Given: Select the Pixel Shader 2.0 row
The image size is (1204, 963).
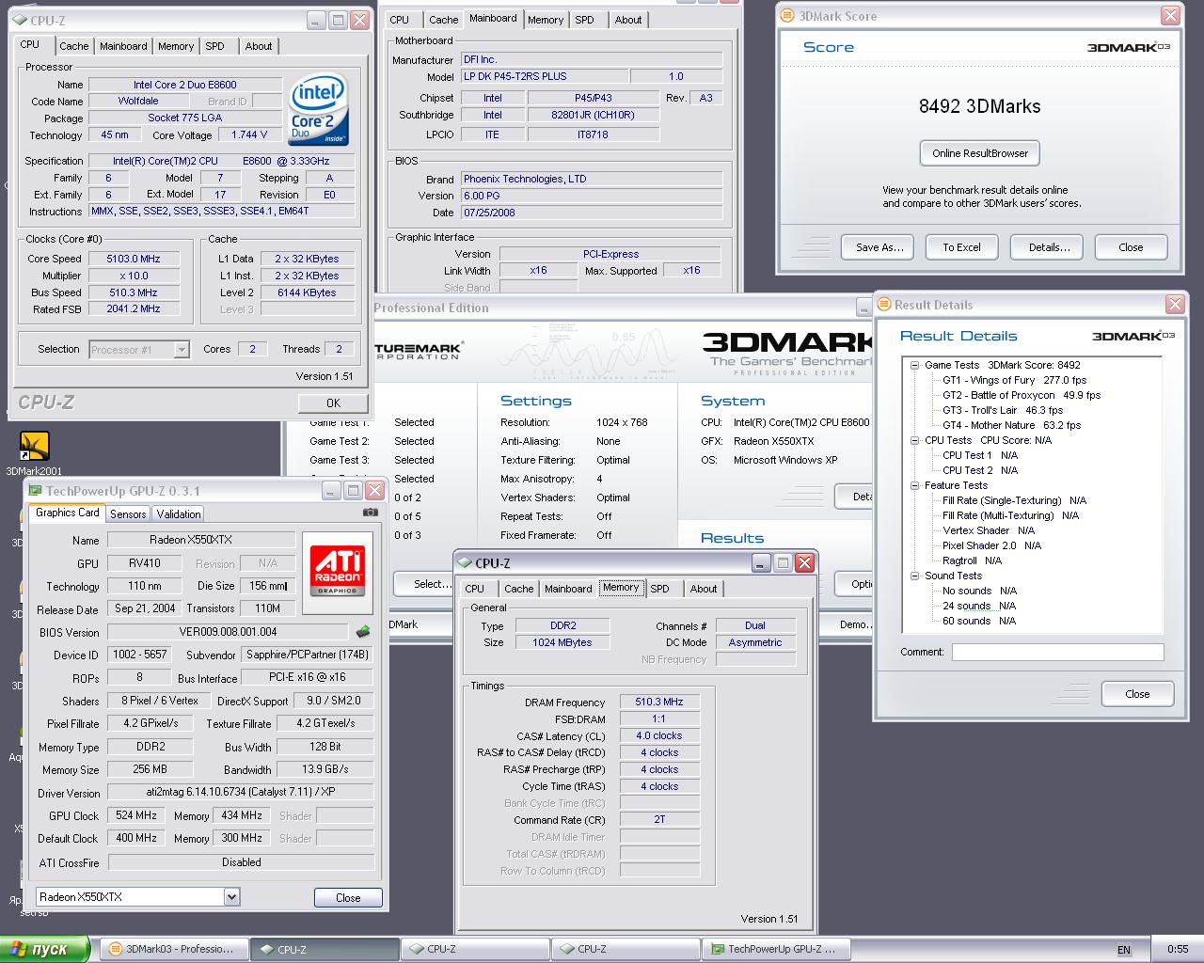Looking at the screenshot, I should coord(992,545).
